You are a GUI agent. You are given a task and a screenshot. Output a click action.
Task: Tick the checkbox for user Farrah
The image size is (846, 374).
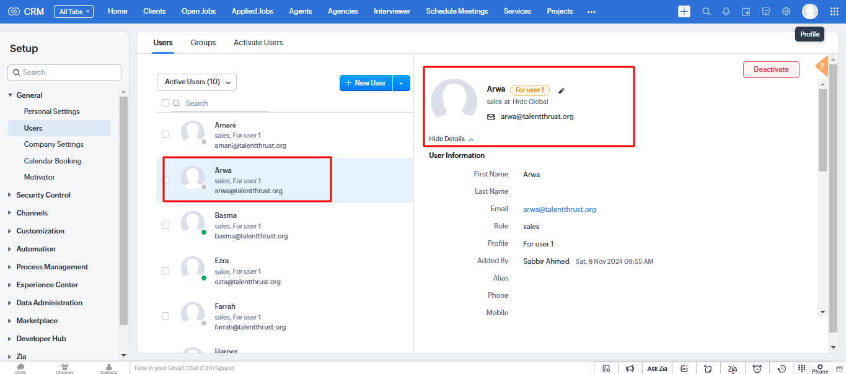[165, 316]
